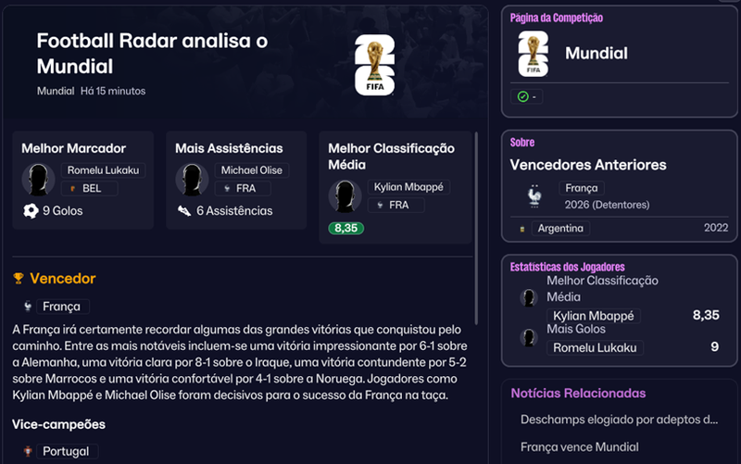This screenshot has height=464, width=741.
Task: Open the Mundial logo in the Página da Competição panel
Action: 534,54
